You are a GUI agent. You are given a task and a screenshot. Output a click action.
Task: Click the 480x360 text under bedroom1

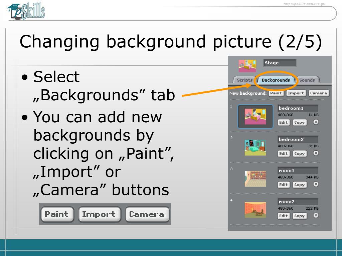point(286,115)
